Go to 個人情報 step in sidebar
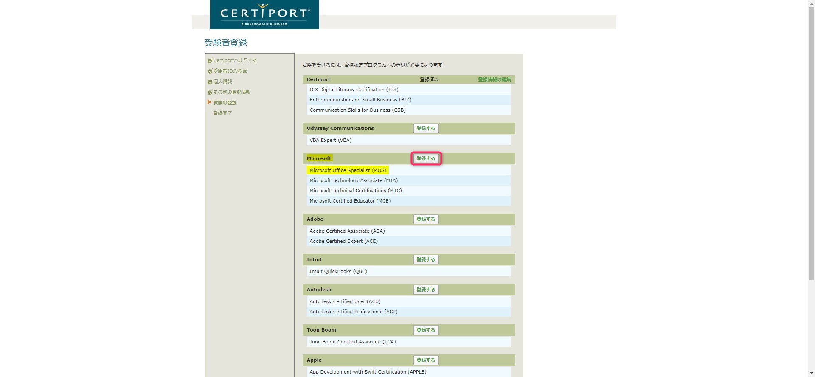The image size is (815, 377). point(222,82)
